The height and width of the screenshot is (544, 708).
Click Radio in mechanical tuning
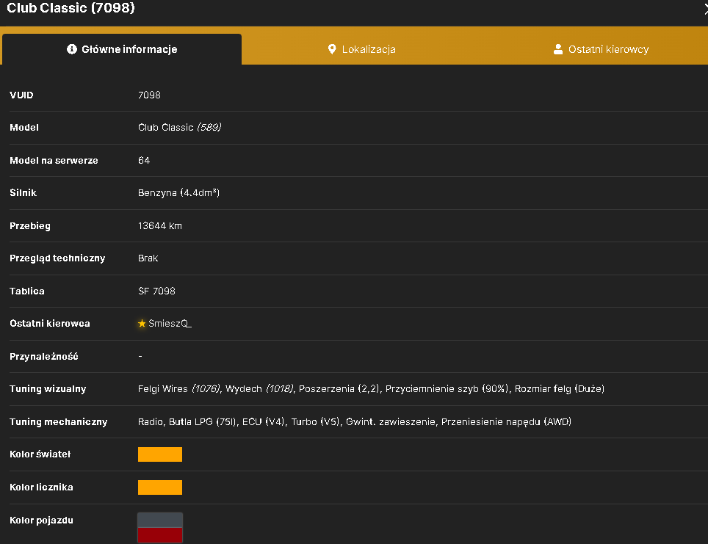pyautogui.click(x=151, y=421)
